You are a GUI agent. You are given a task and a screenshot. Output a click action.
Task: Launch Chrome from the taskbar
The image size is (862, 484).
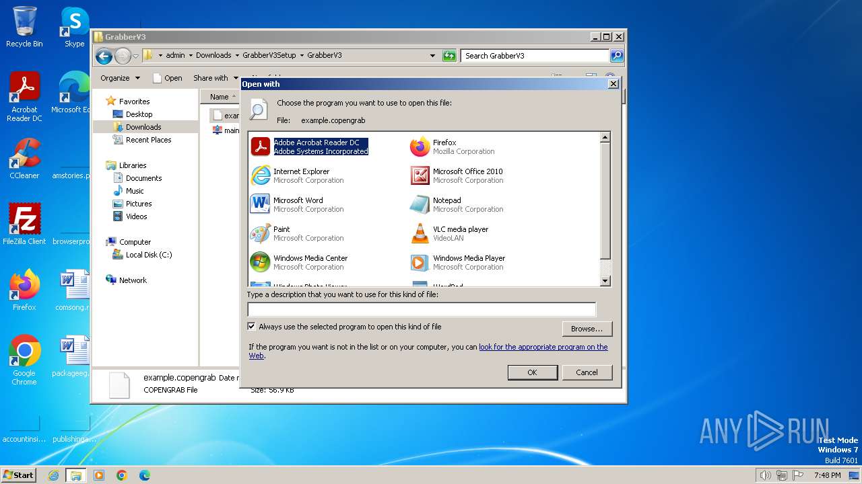pos(122,475)
